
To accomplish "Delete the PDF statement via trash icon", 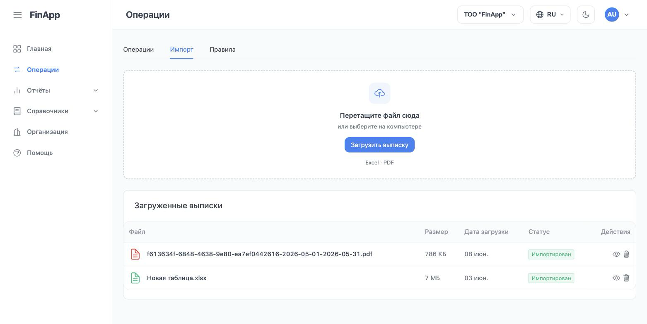I will click(626, 254).
